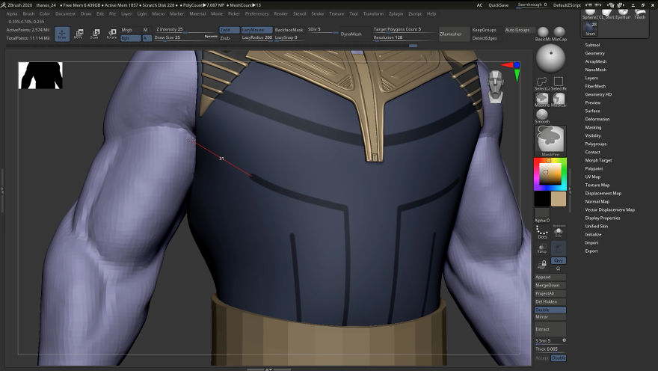Expand the Polypaint section

pos(594,168)
